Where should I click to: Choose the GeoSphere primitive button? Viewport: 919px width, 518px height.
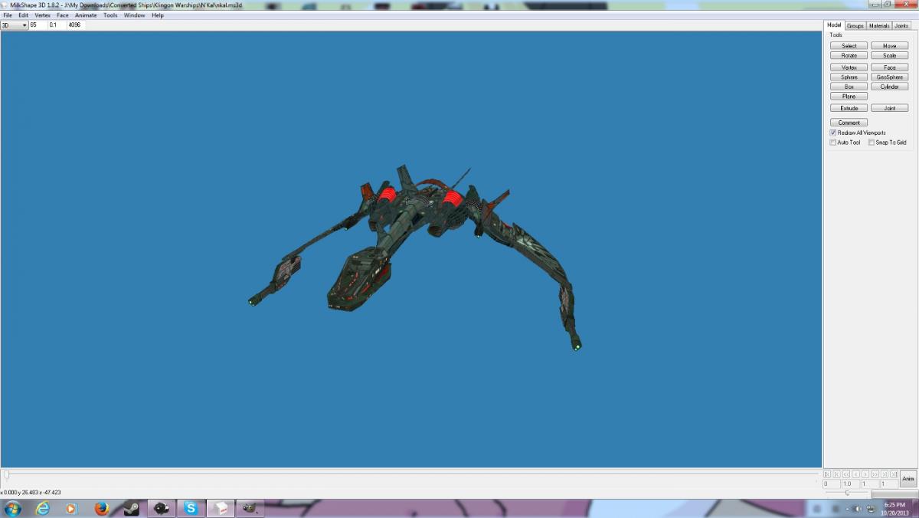(890, 77)
